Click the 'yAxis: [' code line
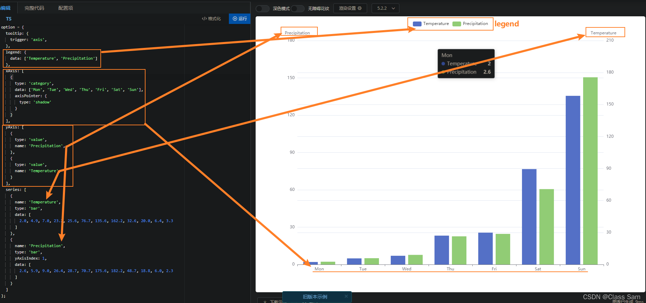The height and width of the screenshot is (303, 646). (15, 127)
